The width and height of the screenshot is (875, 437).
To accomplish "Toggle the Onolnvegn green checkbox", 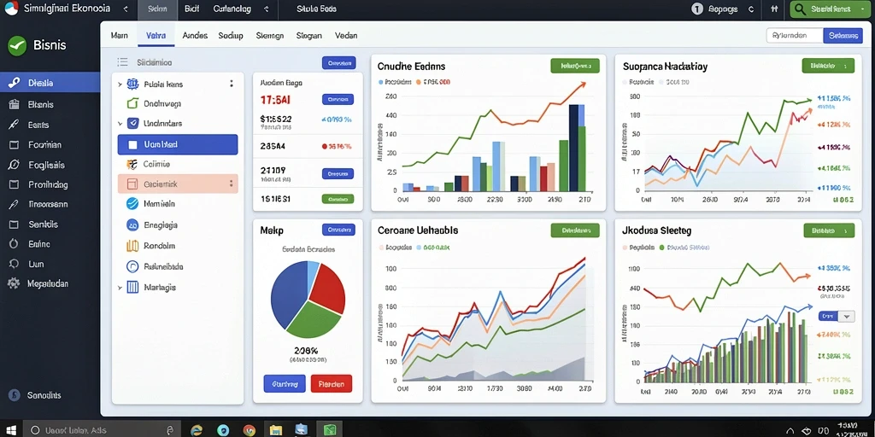I will [132, 103].
